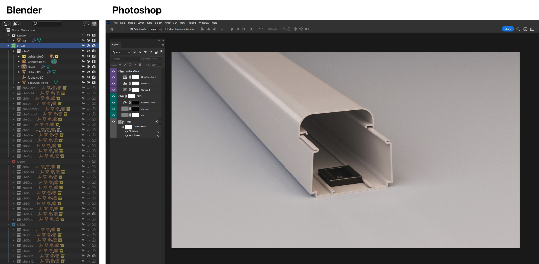Image resolution: width=539 pixels, height=264 pixels.
Task: Open the Layers panel tab
Action: pos(115,45)
